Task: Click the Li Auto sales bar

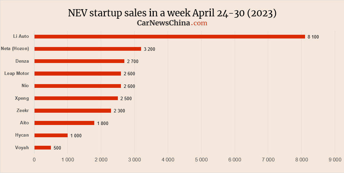Action: pos(169,36)
